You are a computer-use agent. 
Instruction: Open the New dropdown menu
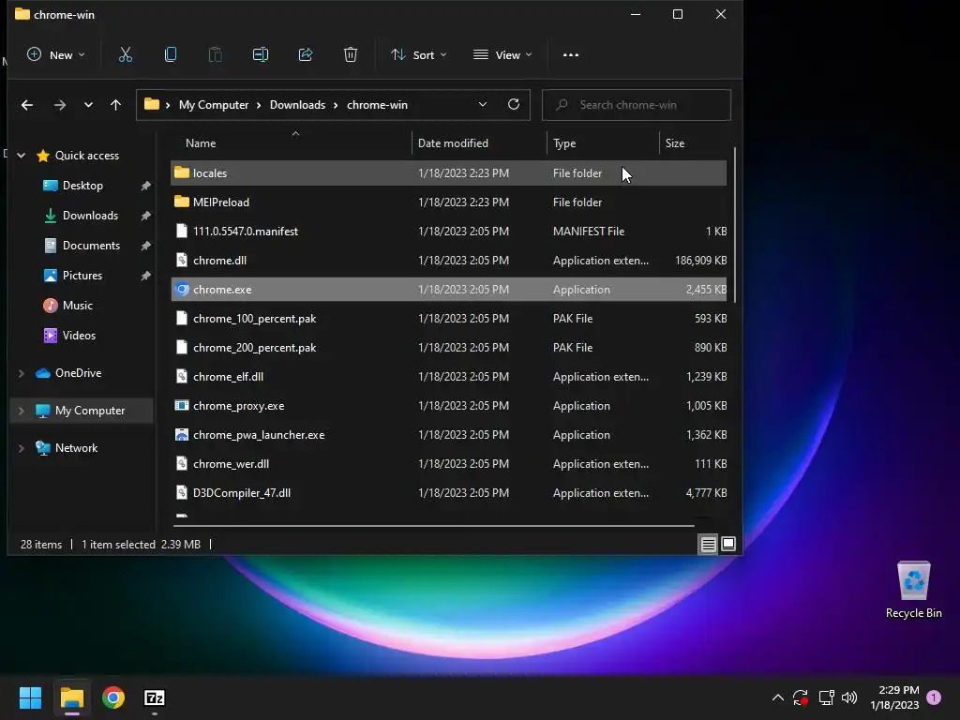pos(56,55)
